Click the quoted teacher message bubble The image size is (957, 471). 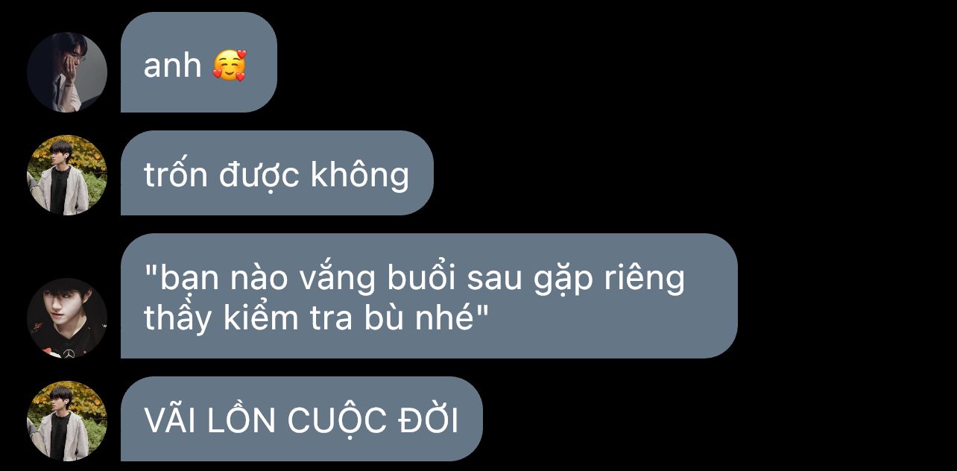[429, 296]
